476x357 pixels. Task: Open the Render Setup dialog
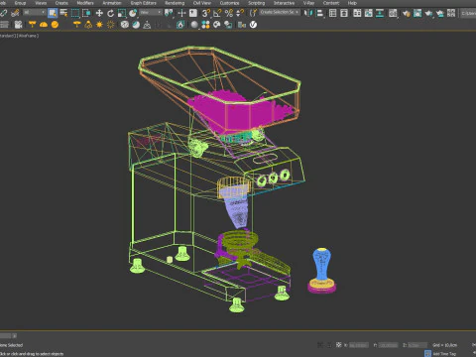click(x=407, y=13)
